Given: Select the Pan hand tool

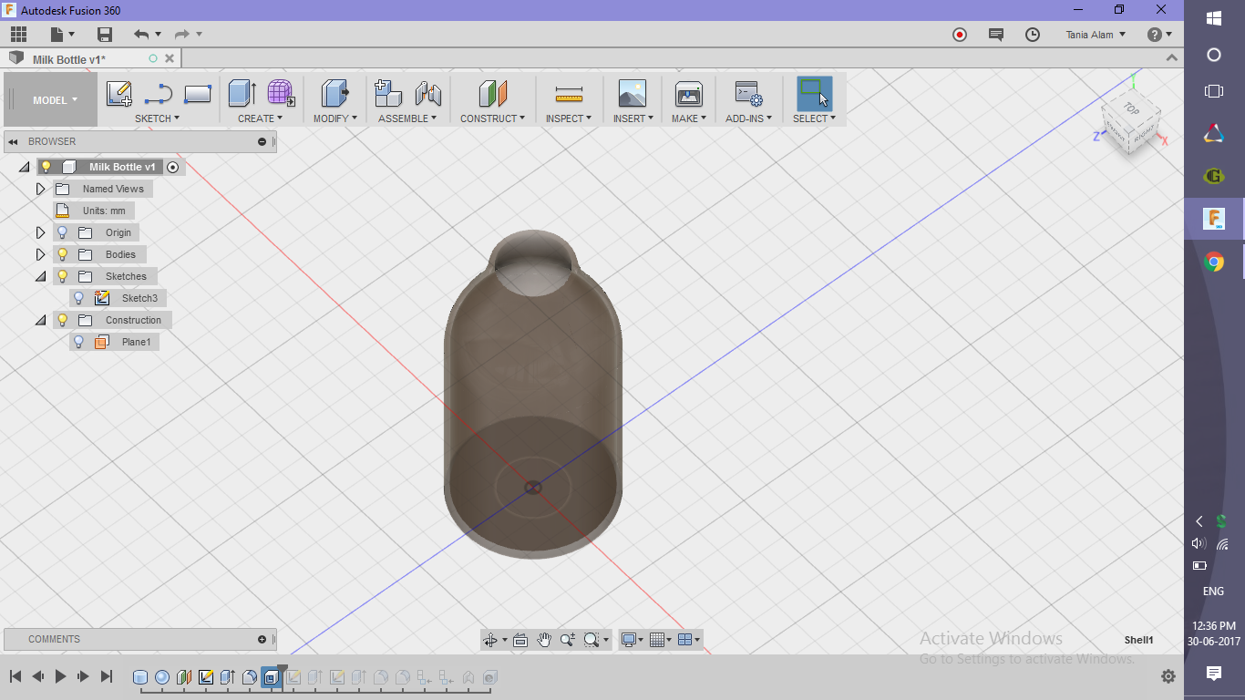Looking at the screenshot, I should [x=544, y=640].
